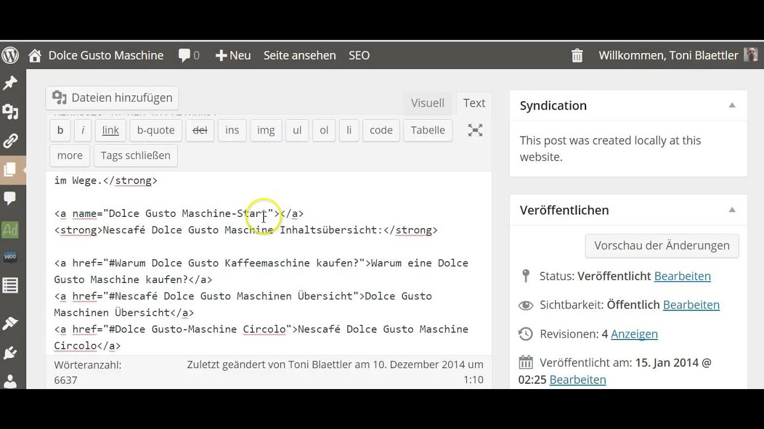This screenshot has height=429, width=764.
Task: Click the calendar icon by Veröffentlicht am
Action: click(526, 362)
